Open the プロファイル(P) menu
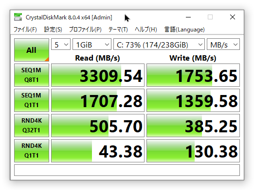Screen dimensions: 254x190 tap(85, 30)
